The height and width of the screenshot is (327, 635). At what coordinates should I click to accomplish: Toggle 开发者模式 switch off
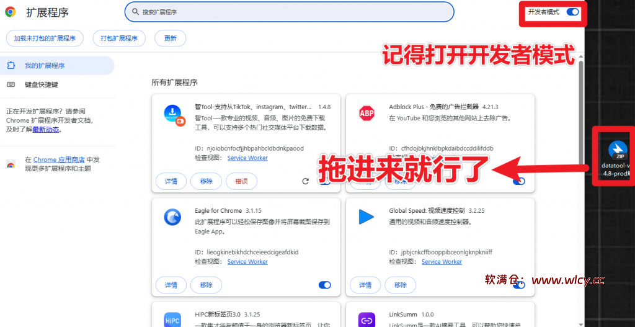point(572,12)
